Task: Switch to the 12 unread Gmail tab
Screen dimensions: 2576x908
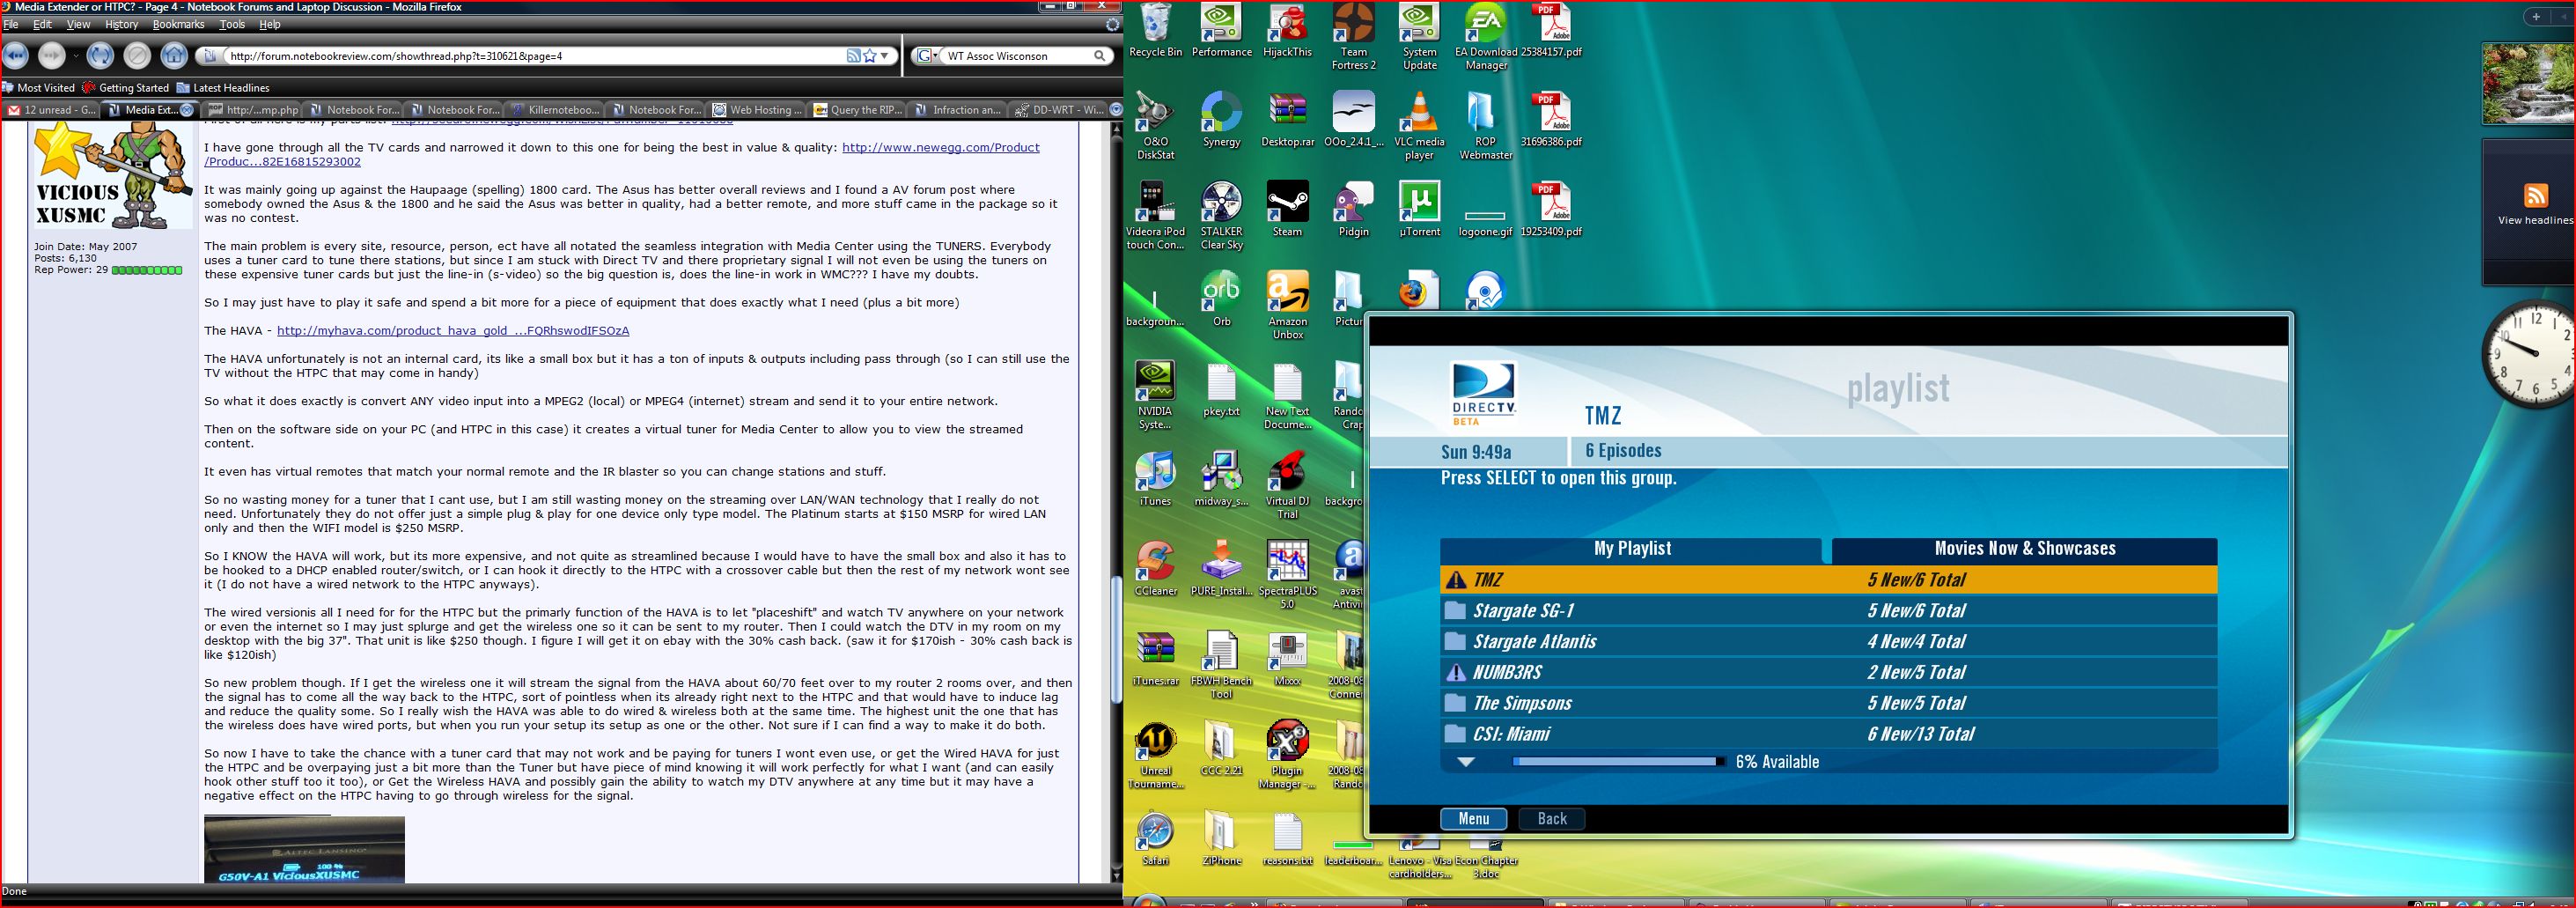Action: (51, 110)
